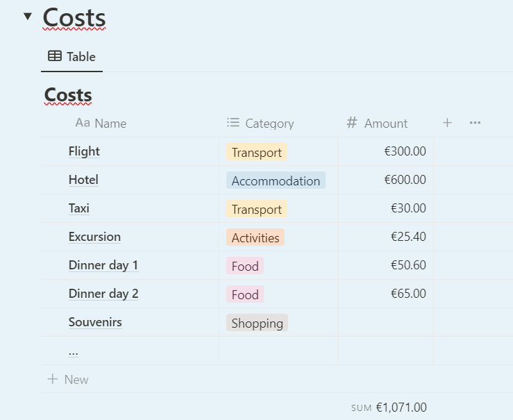Click the Shopping tag for Souvenirs
This screenshot has width=513, height=420.
pyautogui.click(x=257, y=324)
